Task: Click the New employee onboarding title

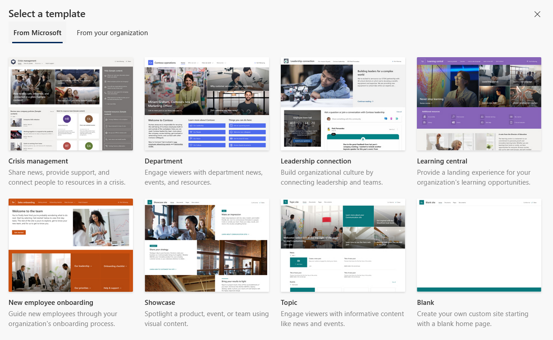Action: [51, 303]
